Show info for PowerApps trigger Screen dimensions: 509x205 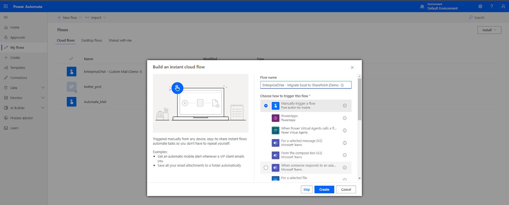click(x=345, y=118)
